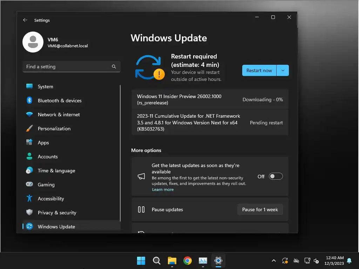Click the More options heading

pyautogui.click(x=146, y=150)
